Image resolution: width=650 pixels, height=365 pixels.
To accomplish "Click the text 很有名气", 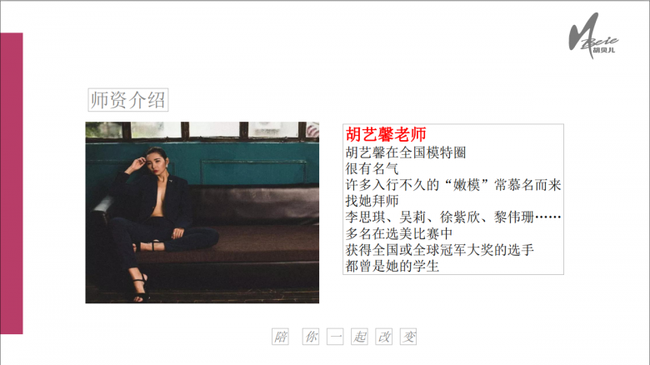I will point(372,168).
